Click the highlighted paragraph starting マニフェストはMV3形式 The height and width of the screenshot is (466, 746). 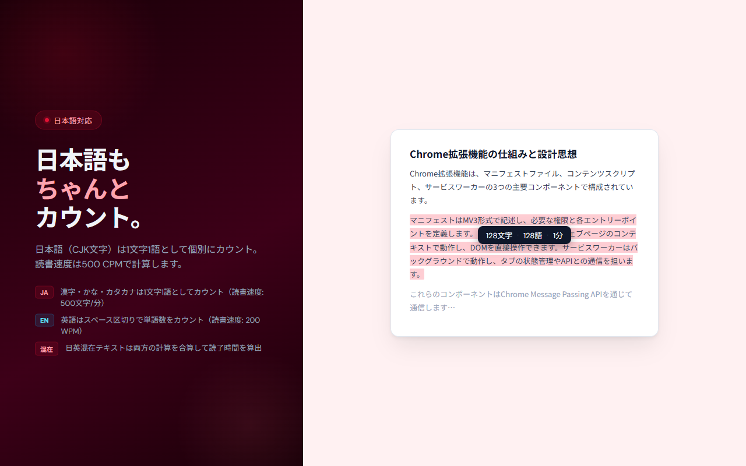point(523,247)
